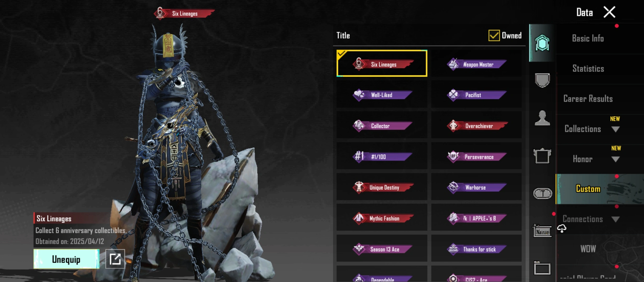The image size is (644, 282).
Task: Open the Basic Info tab
Action: point(588,39)
